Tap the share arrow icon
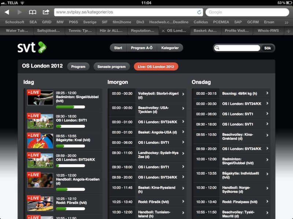This screenshot has width=293, height=219. tap(46, 12)
